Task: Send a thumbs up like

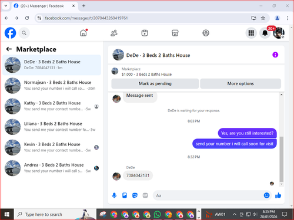Action: [x=278, y=195]
